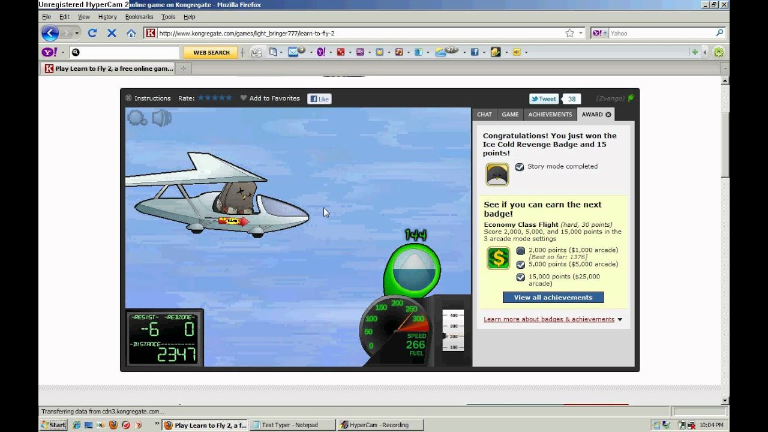768x432 pixels.
Task: Stop loading with the blue X icon
Action: click(112, 33)
